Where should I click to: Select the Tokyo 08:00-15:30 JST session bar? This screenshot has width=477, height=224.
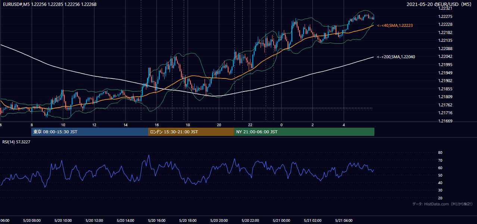coord(90,132)
